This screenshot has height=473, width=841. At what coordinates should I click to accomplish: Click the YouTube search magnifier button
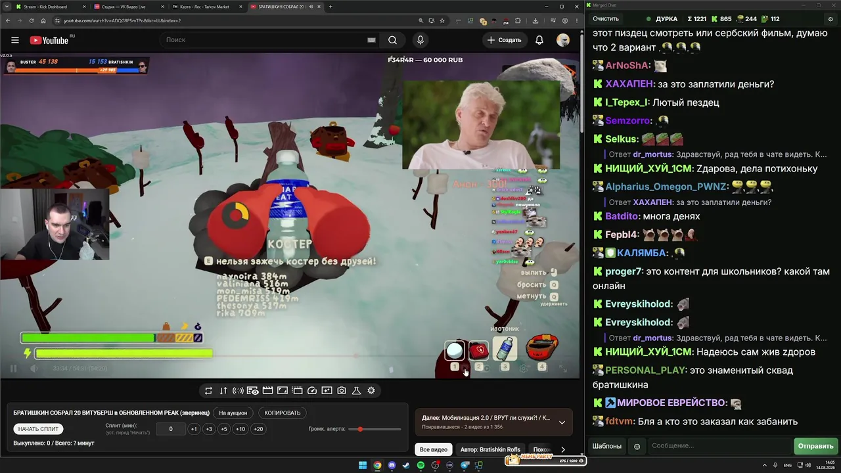pos(392,40)
